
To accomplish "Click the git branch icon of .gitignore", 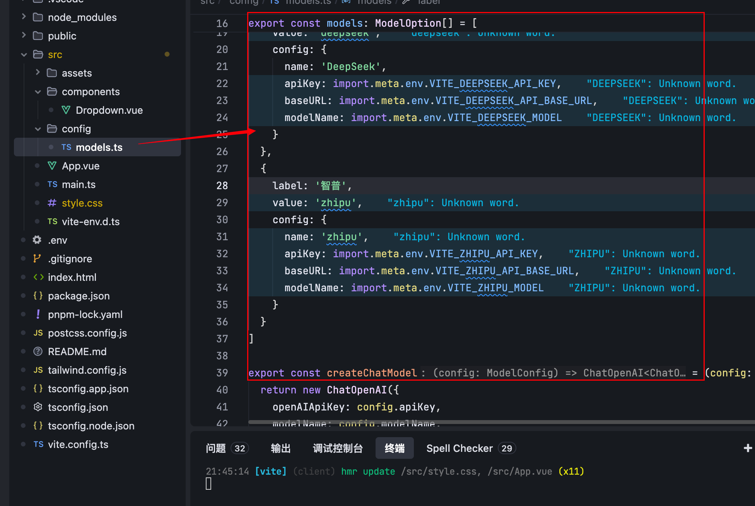I will coord(37,258).
